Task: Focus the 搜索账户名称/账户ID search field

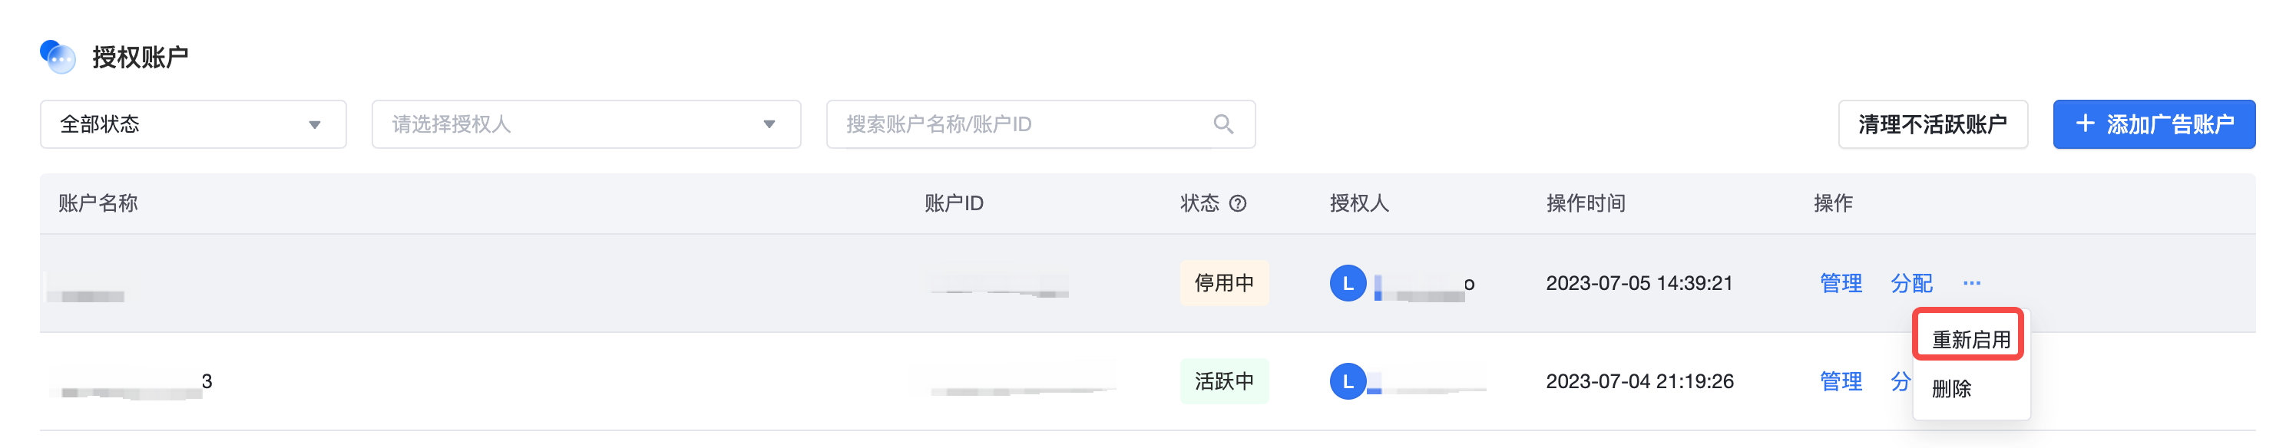Action: [1040, 124]
